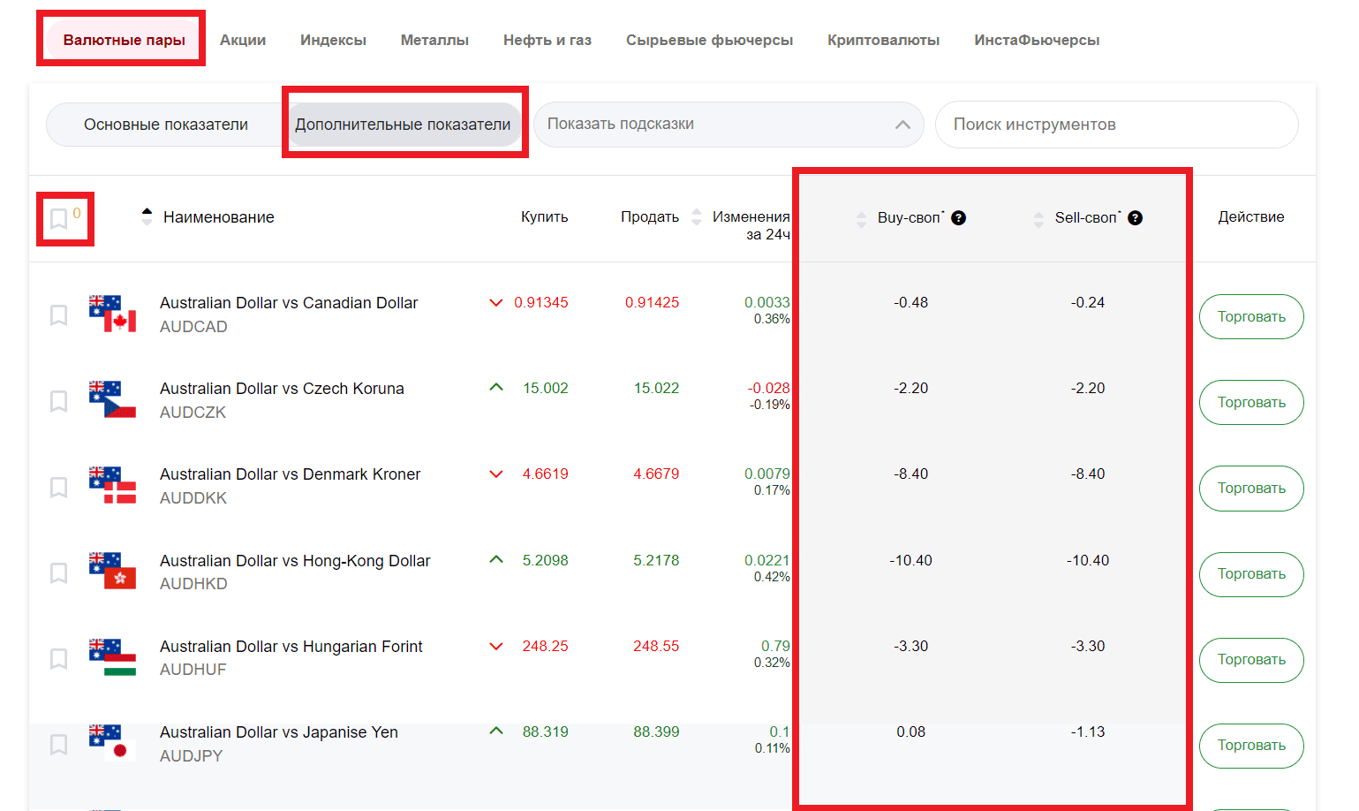Bookmark the AUDCZK instrument row

[x=58, y=401]
